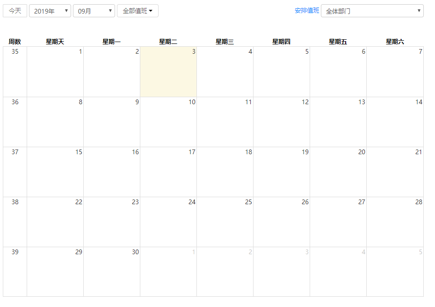Expand the 全部值班 filter dropdown
435x307 pixels.
pyautogui.click(x=138, y=11)
